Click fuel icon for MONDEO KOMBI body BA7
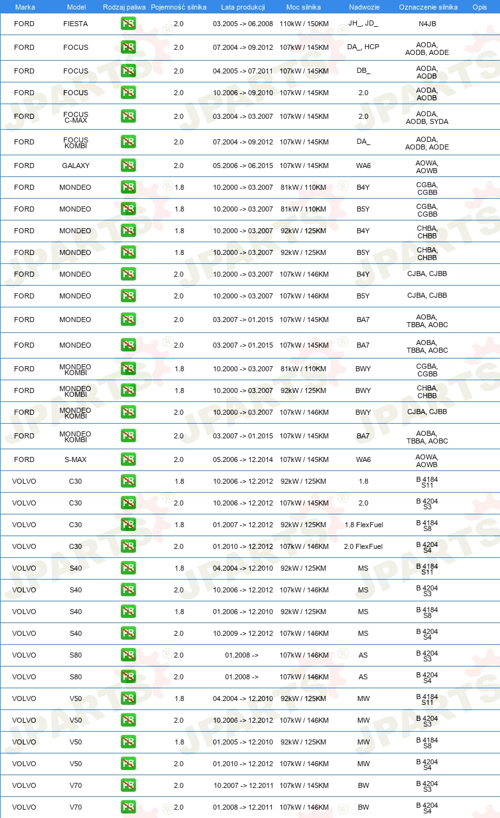Screen dimensions: 500x818 128,436
